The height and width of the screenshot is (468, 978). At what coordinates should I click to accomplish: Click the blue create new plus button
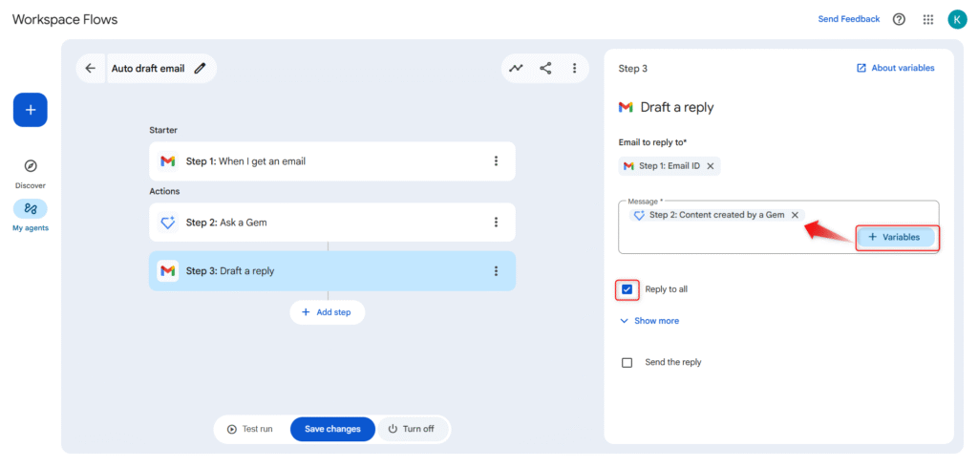pos(30,110)
